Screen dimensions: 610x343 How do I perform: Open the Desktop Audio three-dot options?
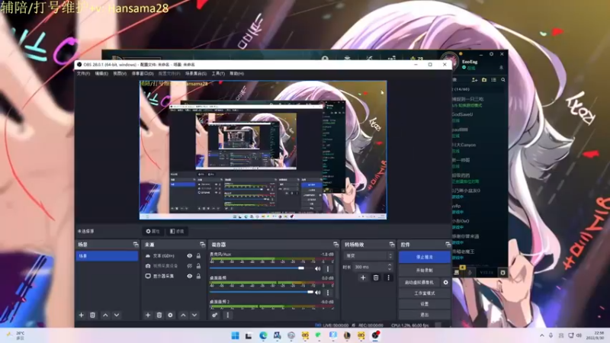(x=328, y=293)
